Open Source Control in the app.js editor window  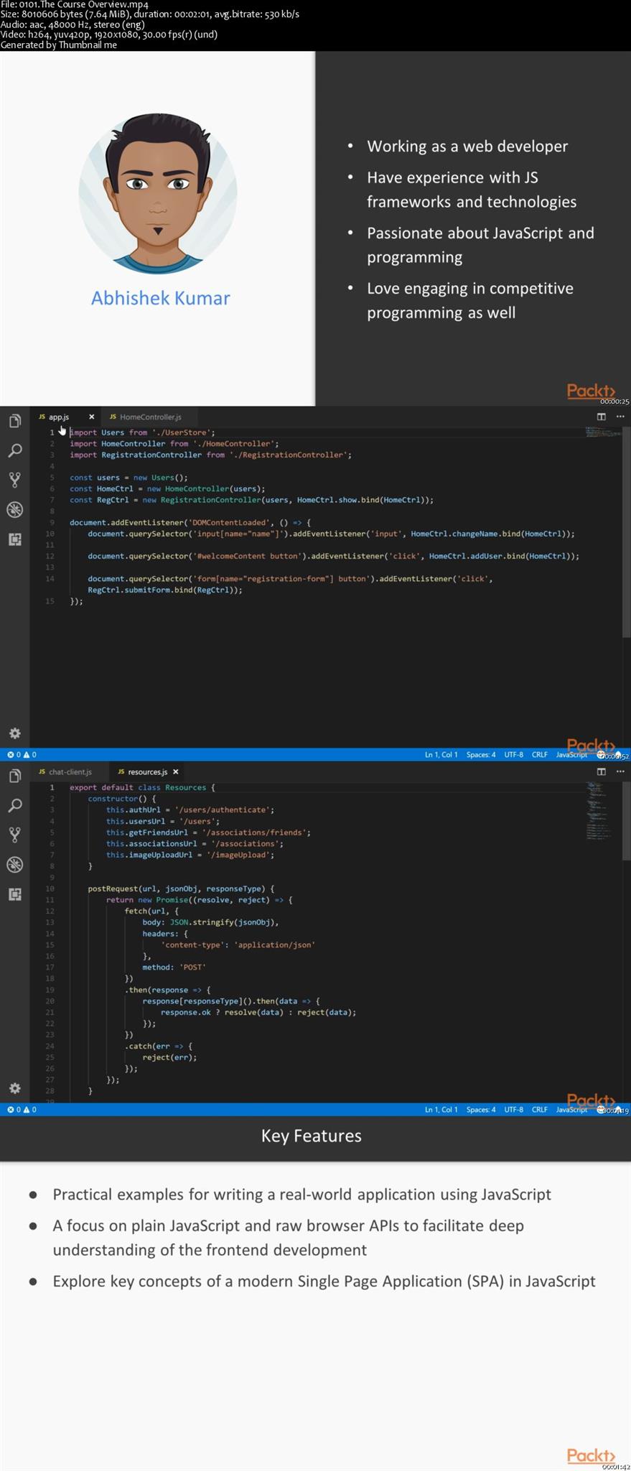tap(14, 480)
